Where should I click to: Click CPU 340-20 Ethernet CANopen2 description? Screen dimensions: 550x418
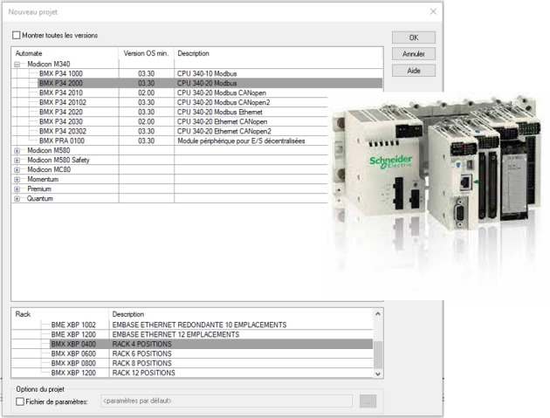coord(224,131)
